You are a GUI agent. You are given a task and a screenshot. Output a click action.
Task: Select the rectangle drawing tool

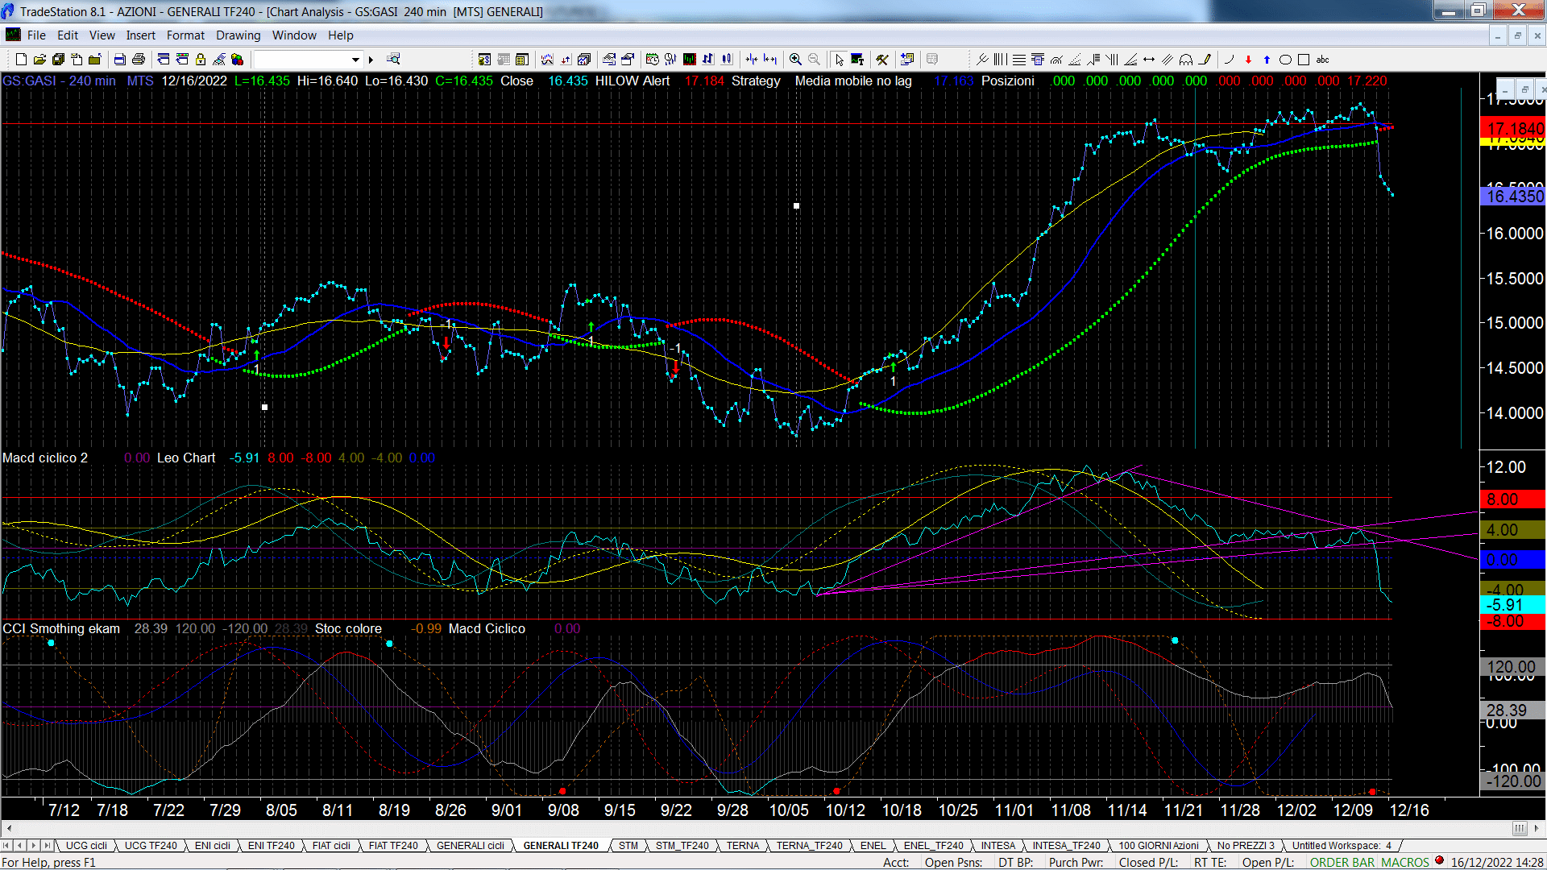[1304, 60]
